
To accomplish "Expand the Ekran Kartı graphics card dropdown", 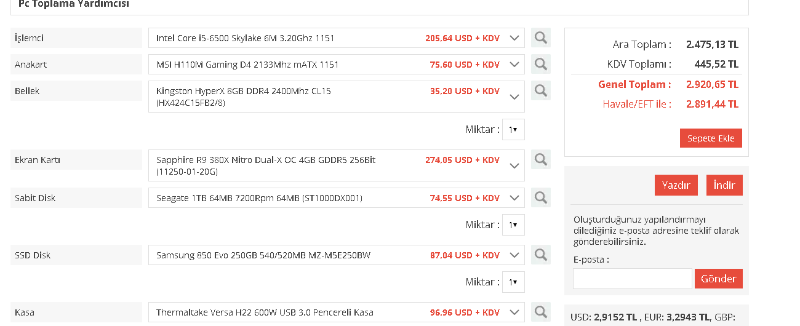I will (514, 165).
